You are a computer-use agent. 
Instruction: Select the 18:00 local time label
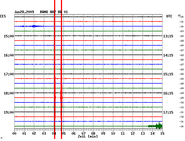coord(9,93)
